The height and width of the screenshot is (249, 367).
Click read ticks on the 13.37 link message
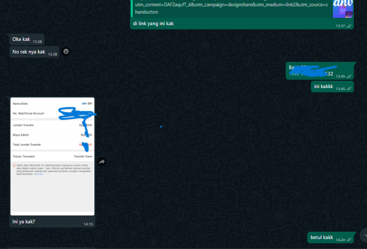pos(349,26)
